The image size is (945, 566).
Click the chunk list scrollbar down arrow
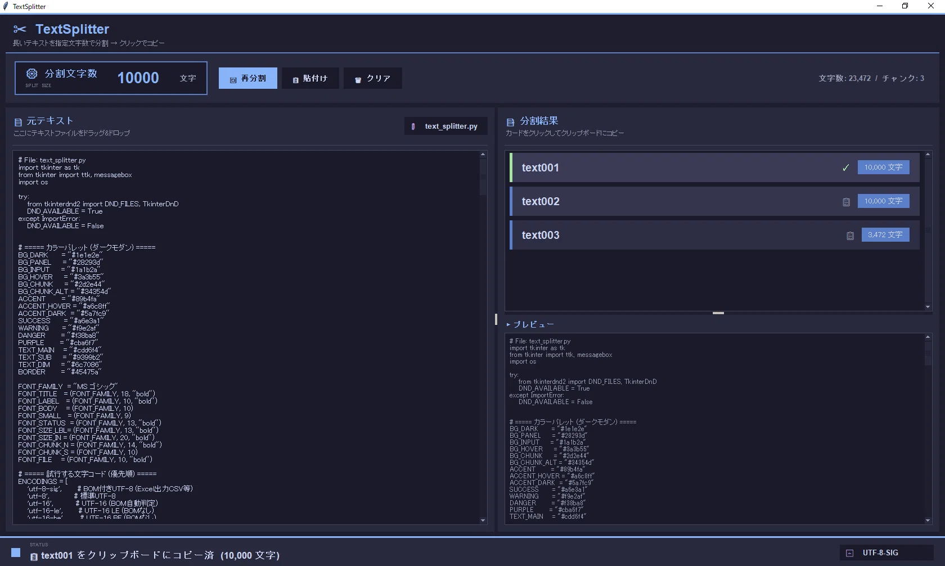tap(928, 307)
